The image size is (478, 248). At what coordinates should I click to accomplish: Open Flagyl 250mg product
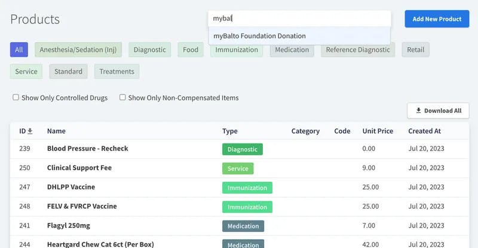(x=69, y=226)
